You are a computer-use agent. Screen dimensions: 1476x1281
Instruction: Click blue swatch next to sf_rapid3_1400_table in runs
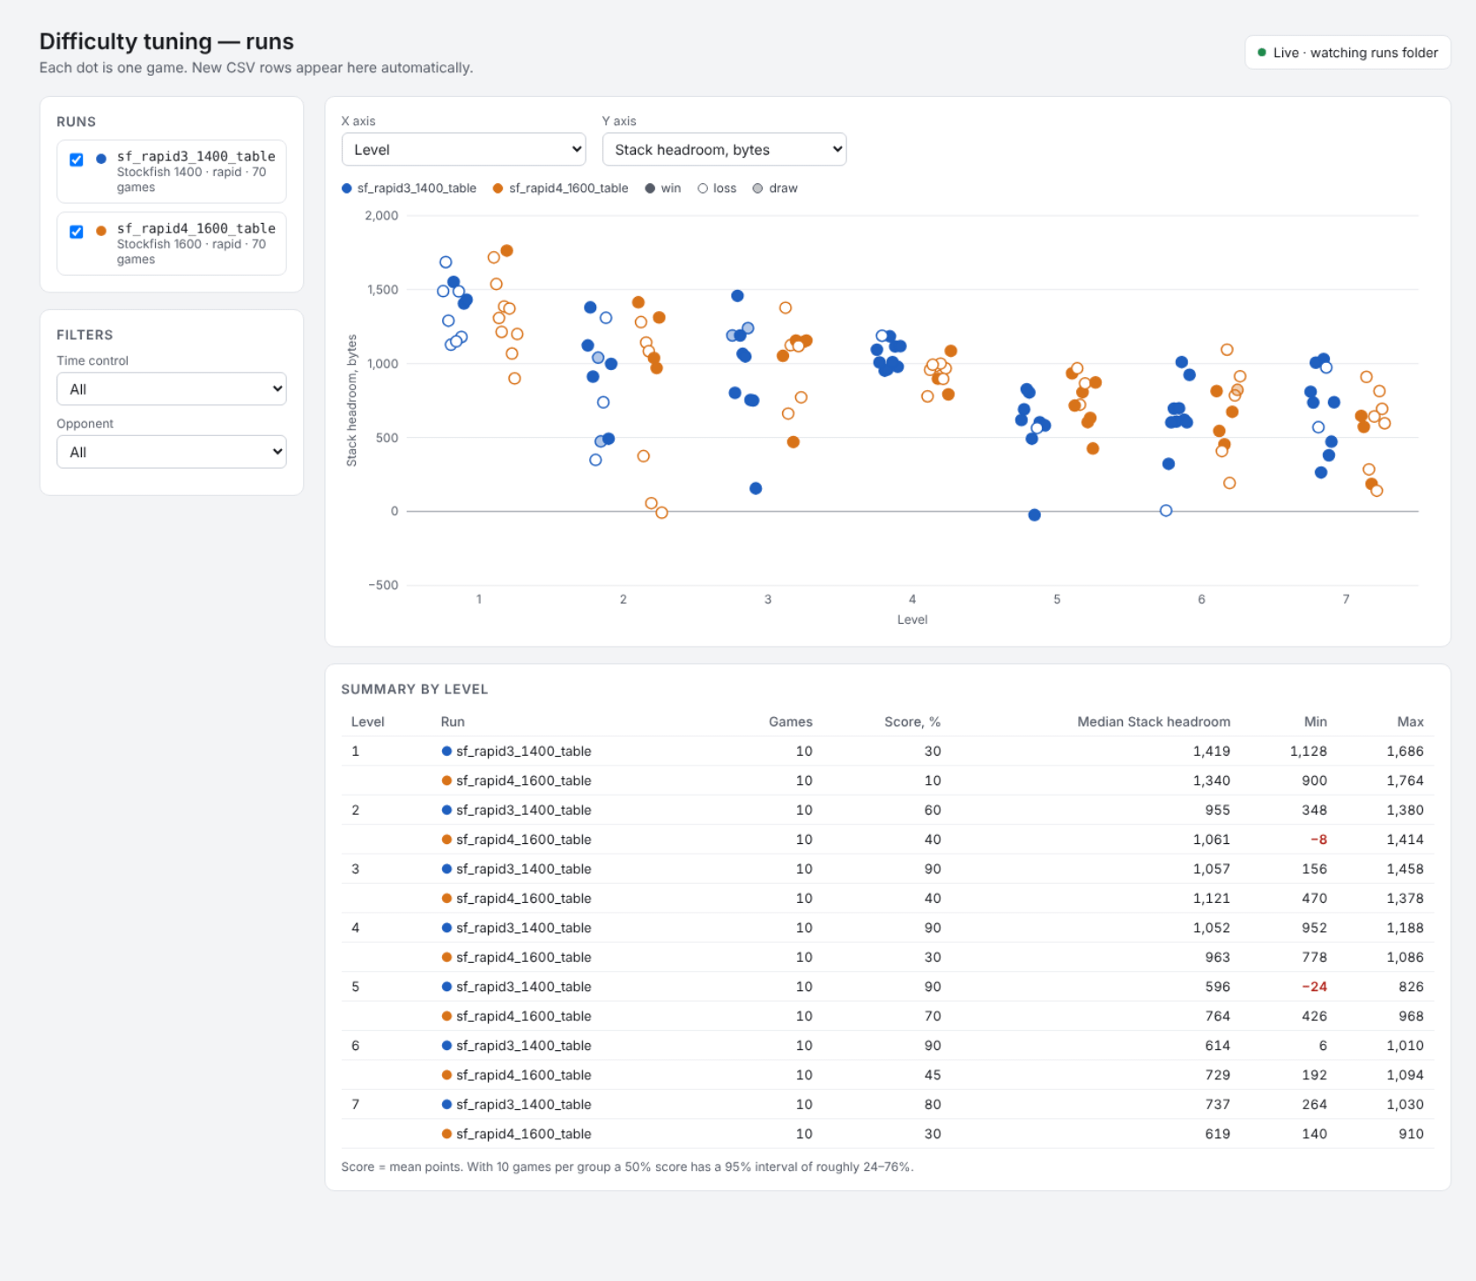101,159
